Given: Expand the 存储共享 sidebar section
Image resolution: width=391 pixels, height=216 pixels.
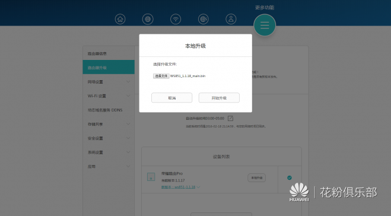Looking at the screenshot, I should pos(109,124).
